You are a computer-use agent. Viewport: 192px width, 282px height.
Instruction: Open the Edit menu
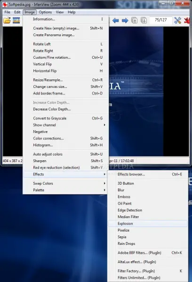17,12
